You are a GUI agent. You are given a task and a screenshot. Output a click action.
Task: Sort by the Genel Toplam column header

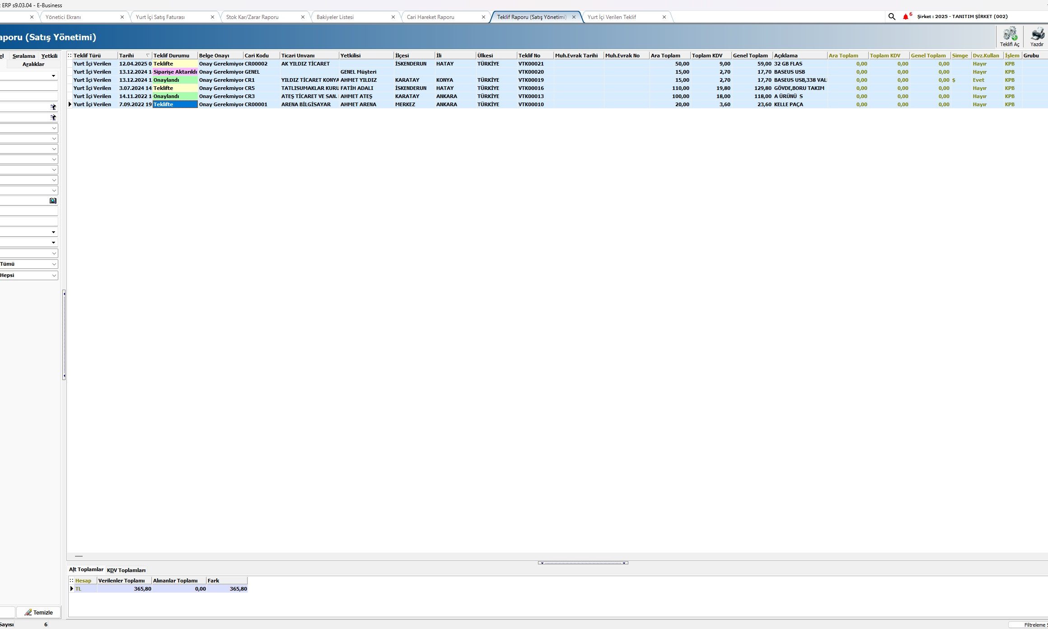point(750,56)
